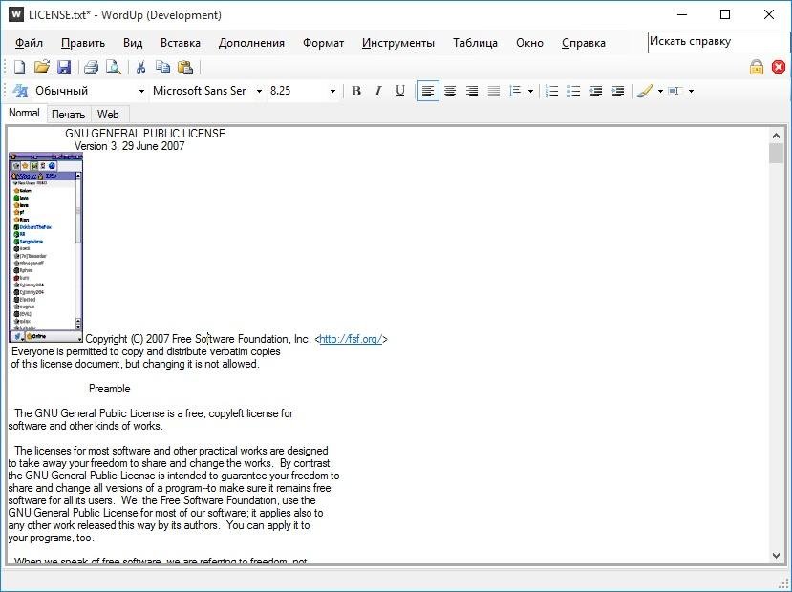Decrease paragraph indent
This screenshot has width=792, height=592.
click(596, 91)
